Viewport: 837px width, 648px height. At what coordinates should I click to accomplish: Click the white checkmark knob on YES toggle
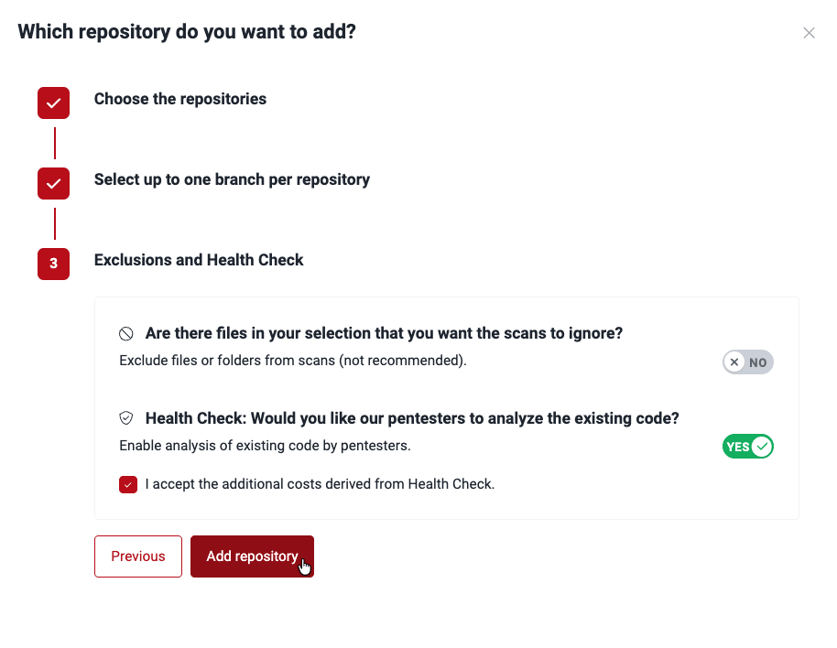coord(761,447)
